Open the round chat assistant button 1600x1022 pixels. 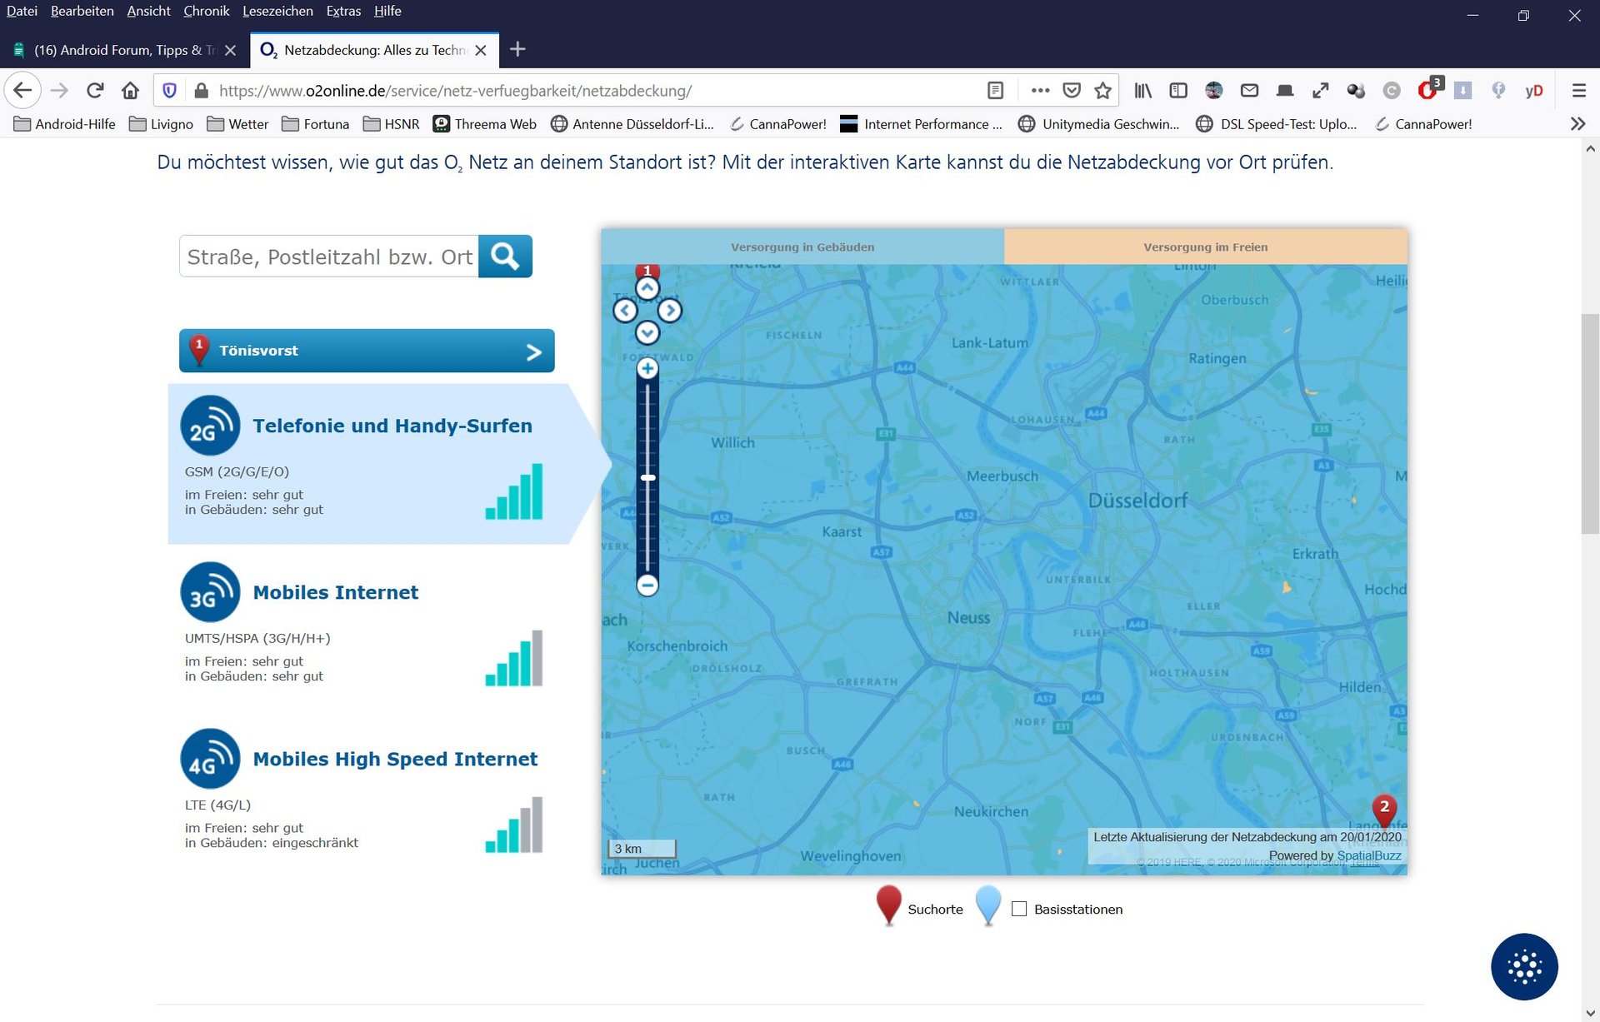point(1524,966)
